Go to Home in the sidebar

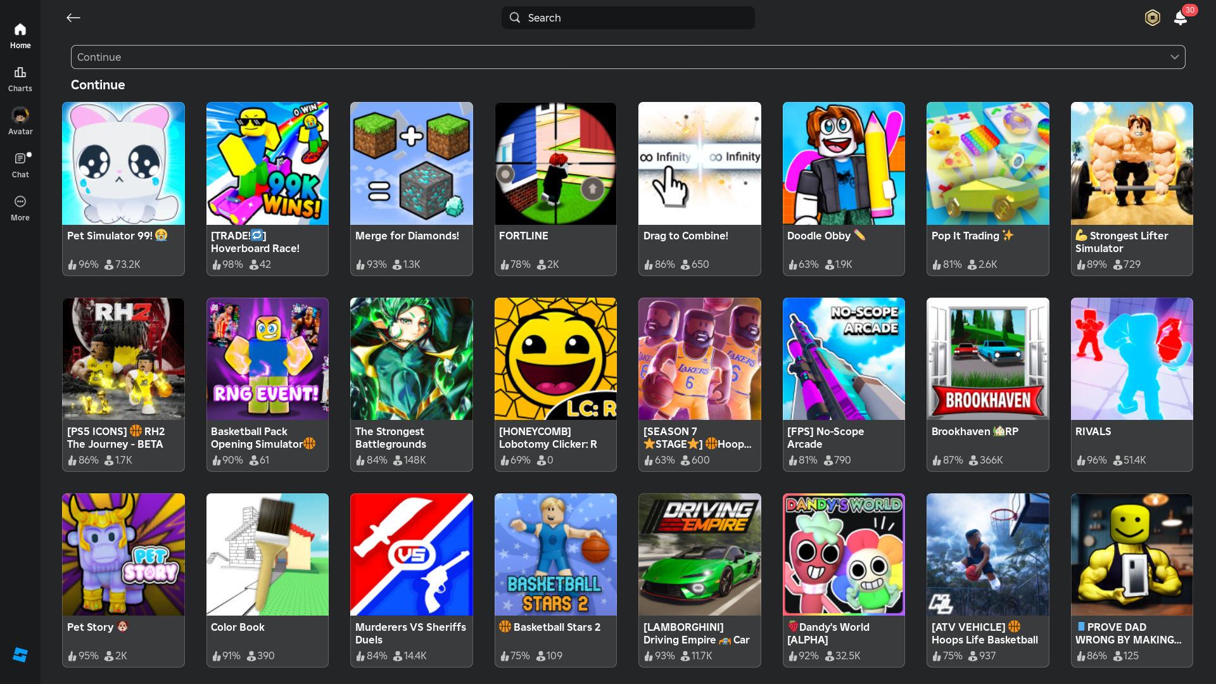(20, 35)
